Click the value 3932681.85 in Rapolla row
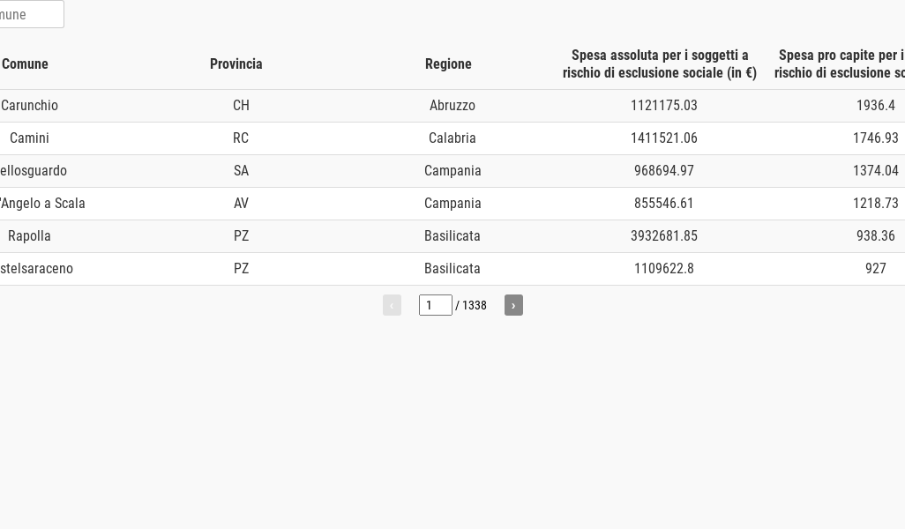 [x=663, y=236]
